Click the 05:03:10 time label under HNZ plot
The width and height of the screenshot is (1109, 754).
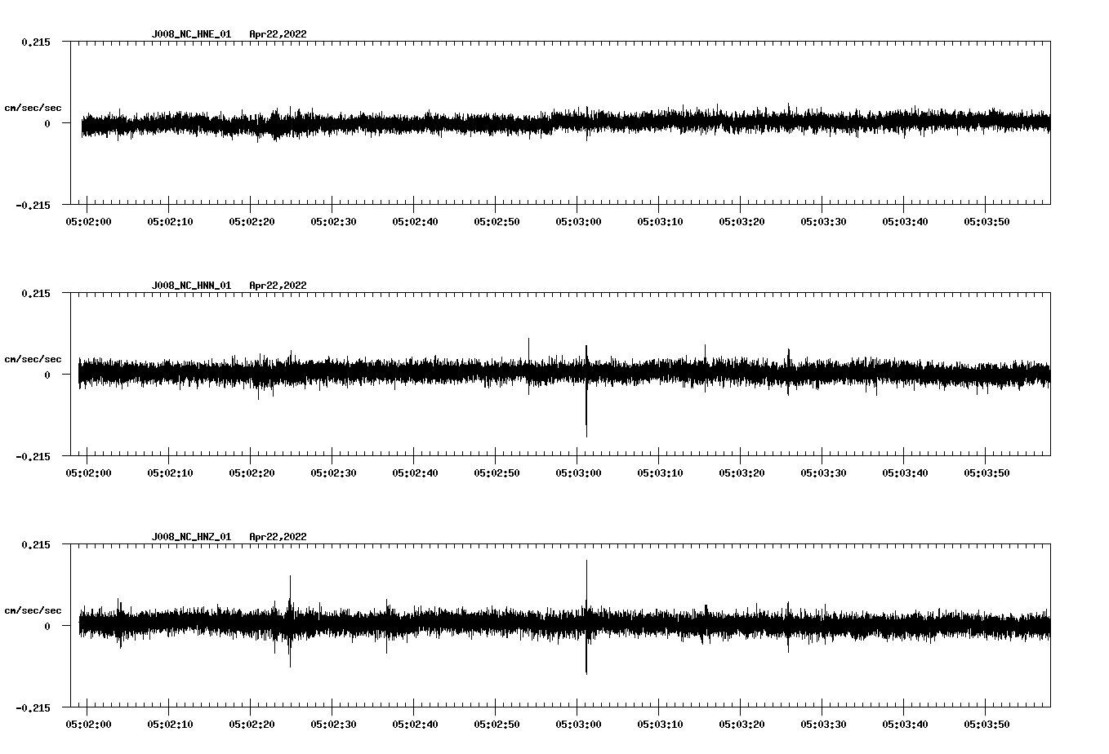coord(660,724)
